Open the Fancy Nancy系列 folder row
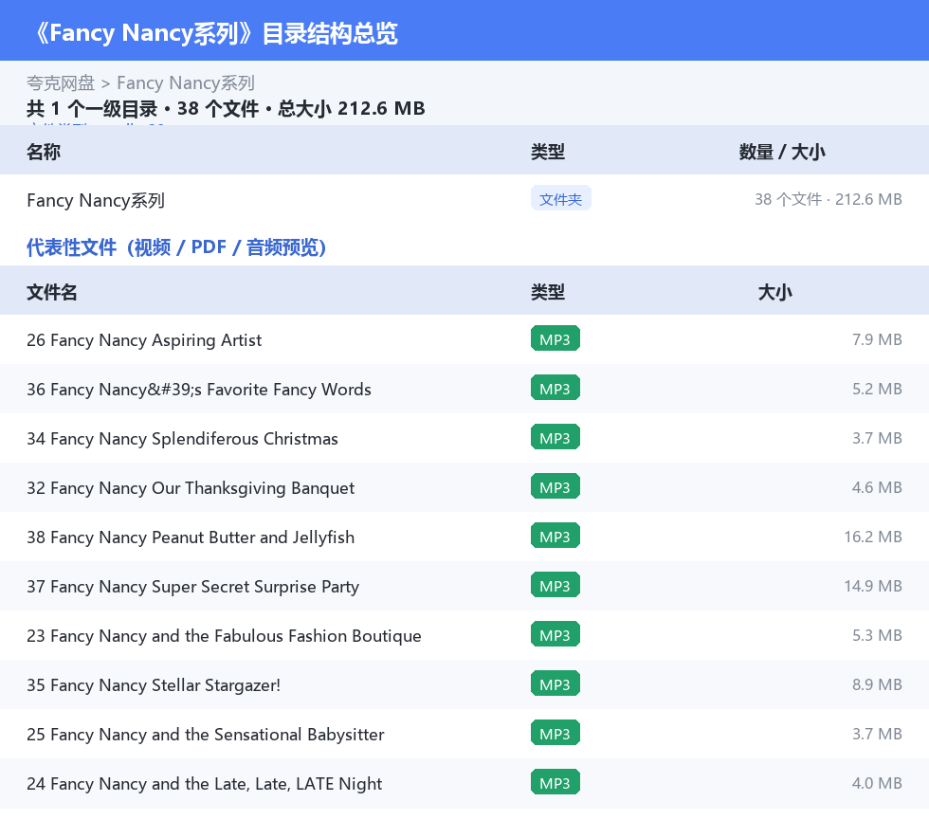929x838 pixels. [464, 200]
